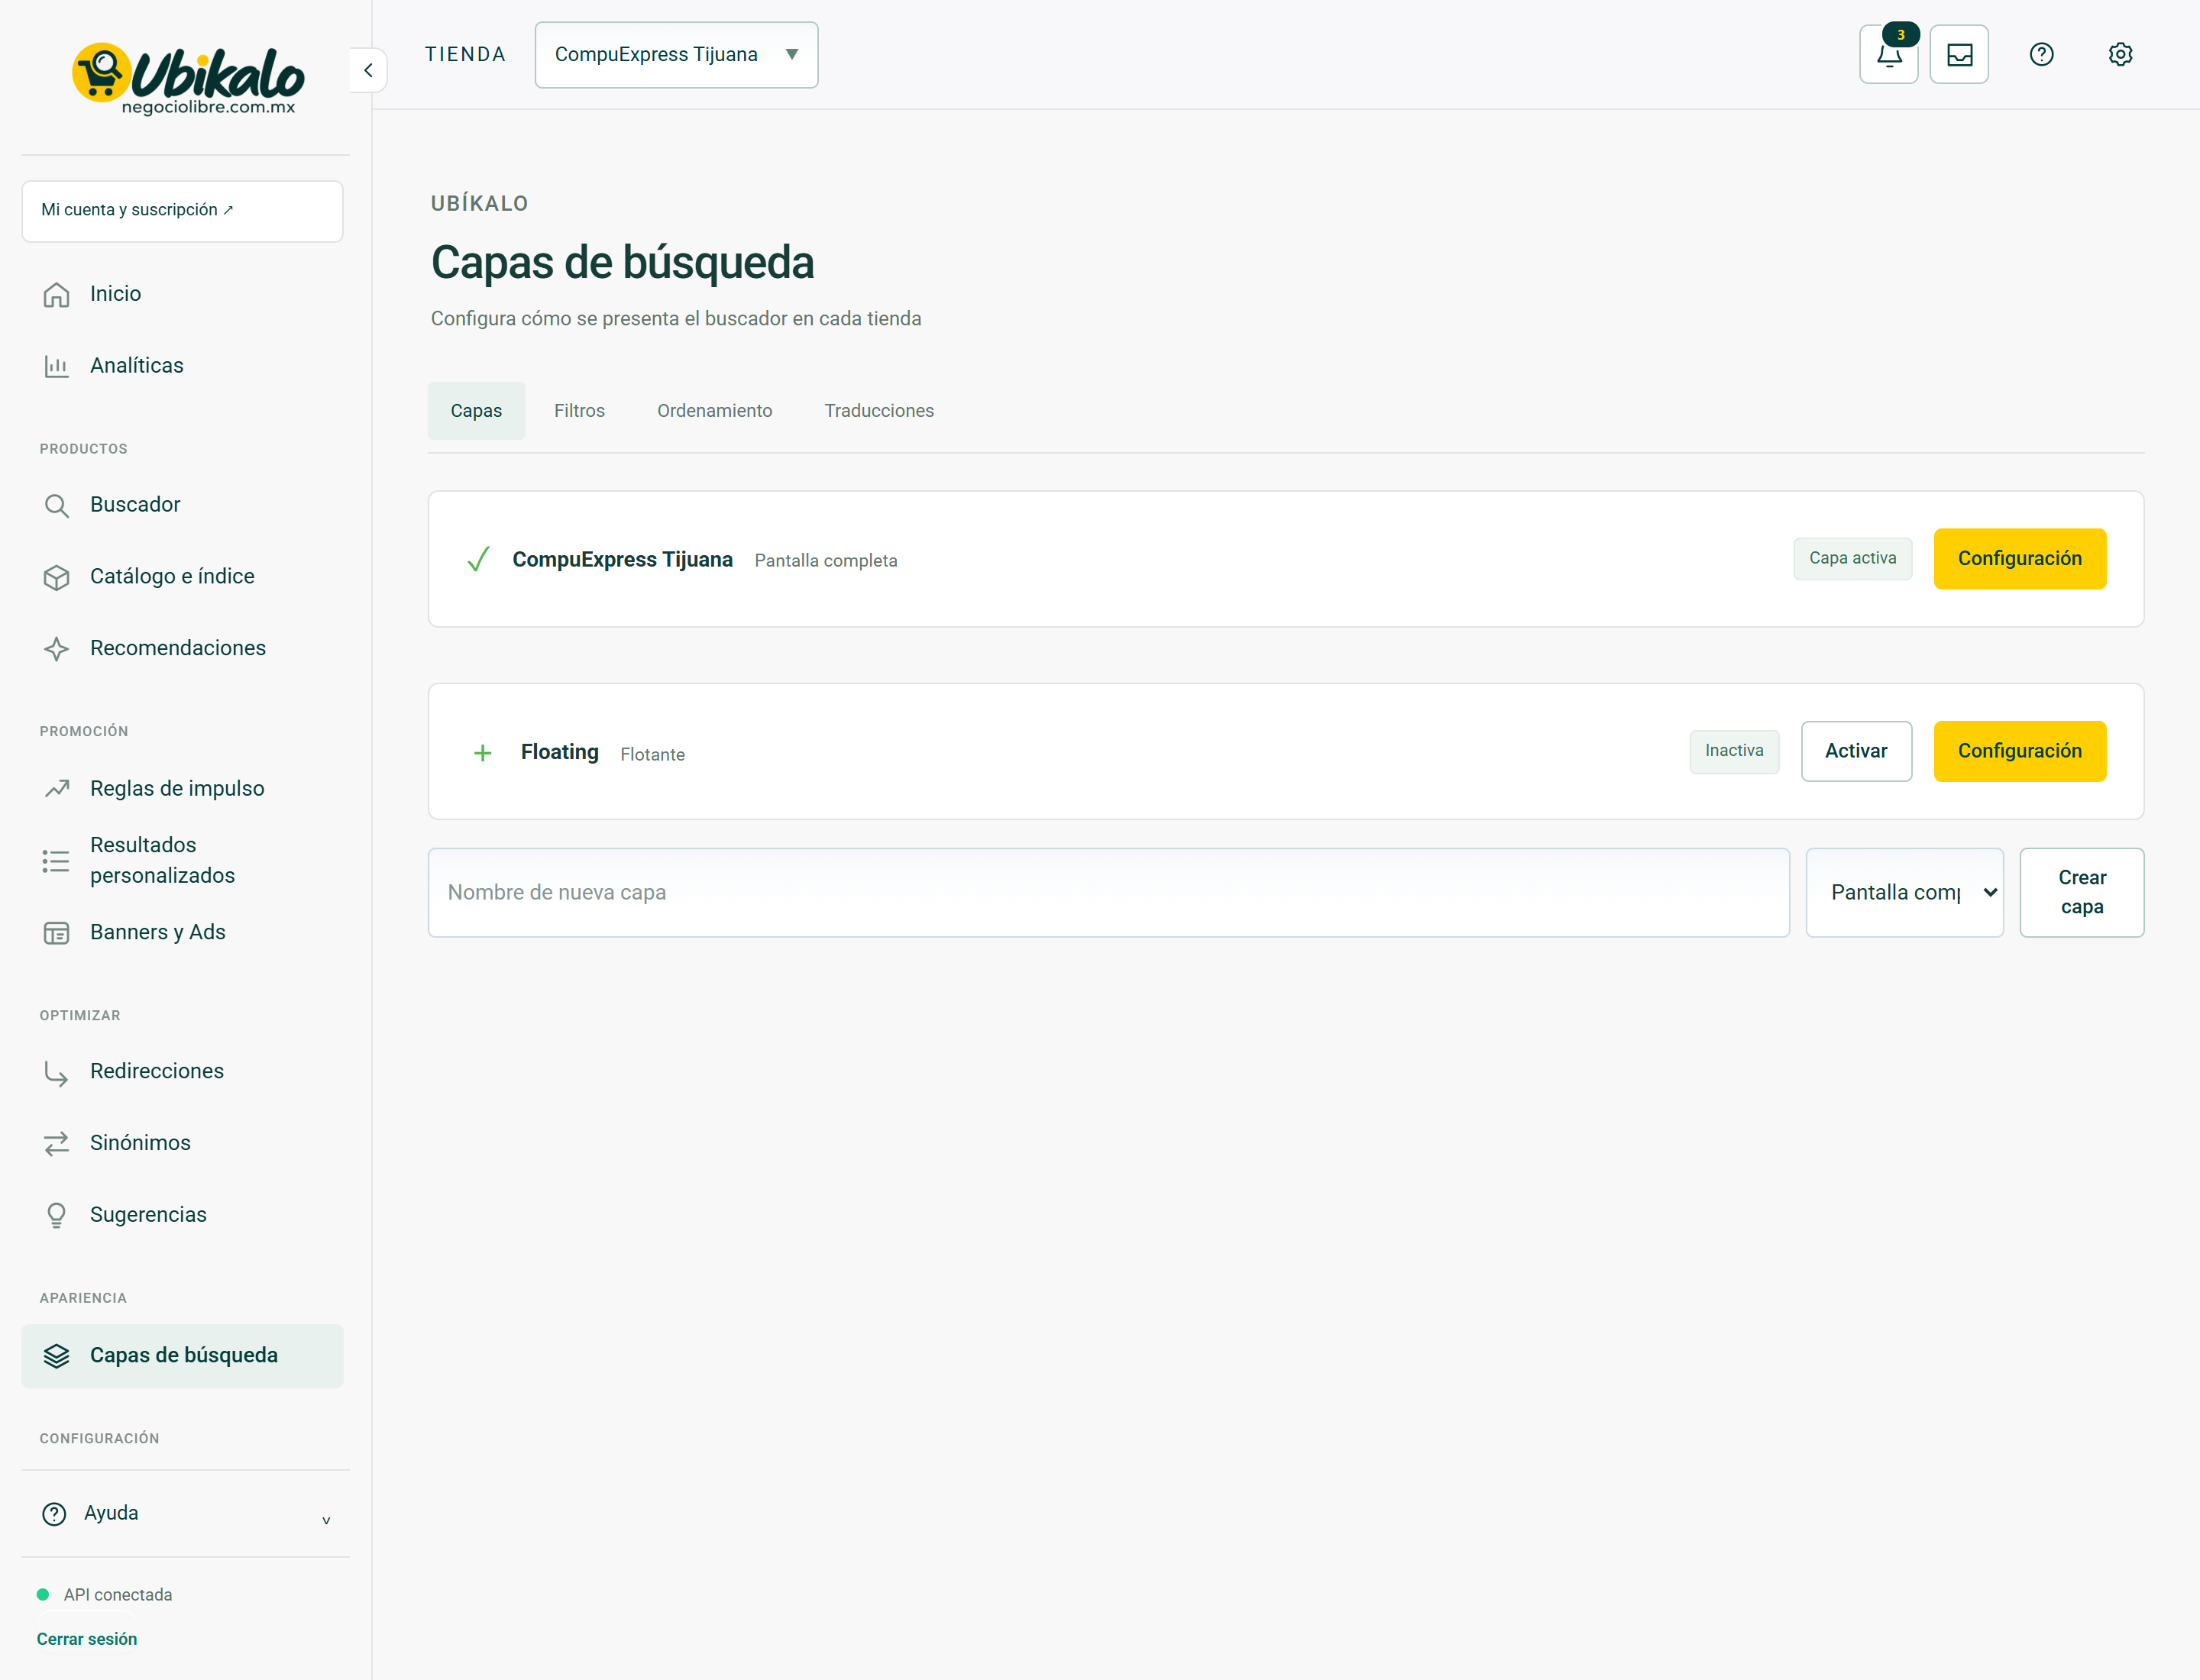
Task: Switch to the Filtros tab
Action: click(x=579, y=411)
